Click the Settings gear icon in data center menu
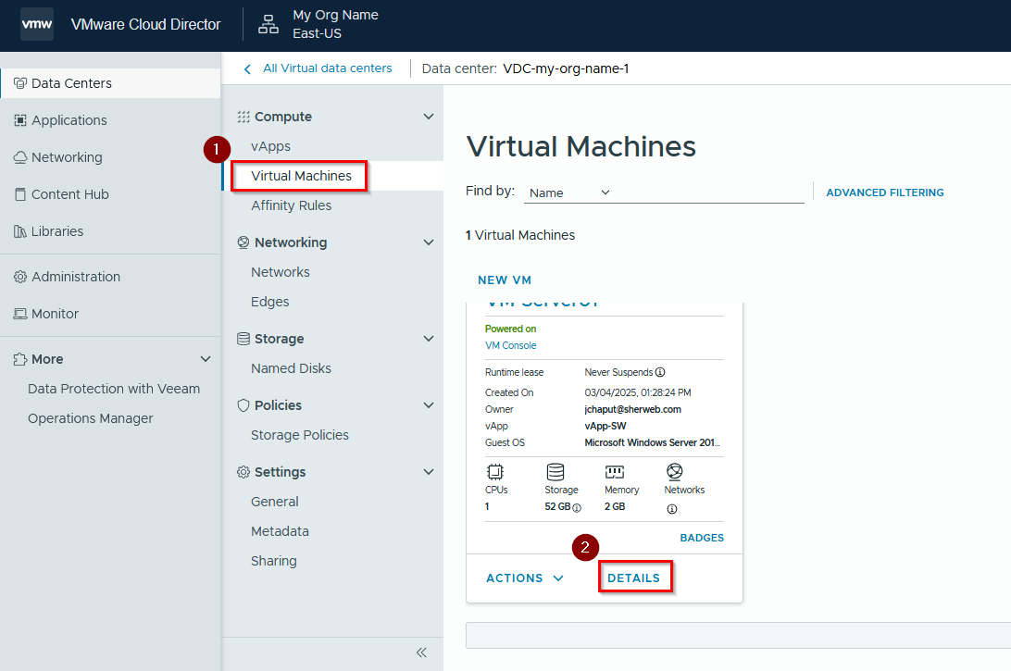This screenshot has height=671, width=1011. click(x=243, y=472)
